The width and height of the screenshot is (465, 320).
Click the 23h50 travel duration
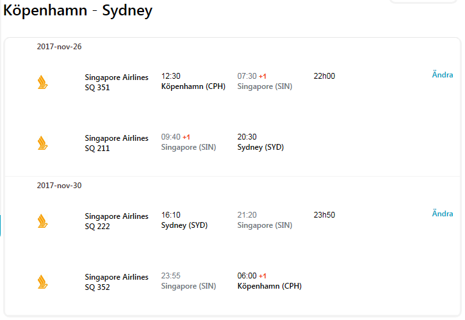[x=324, y=215]
